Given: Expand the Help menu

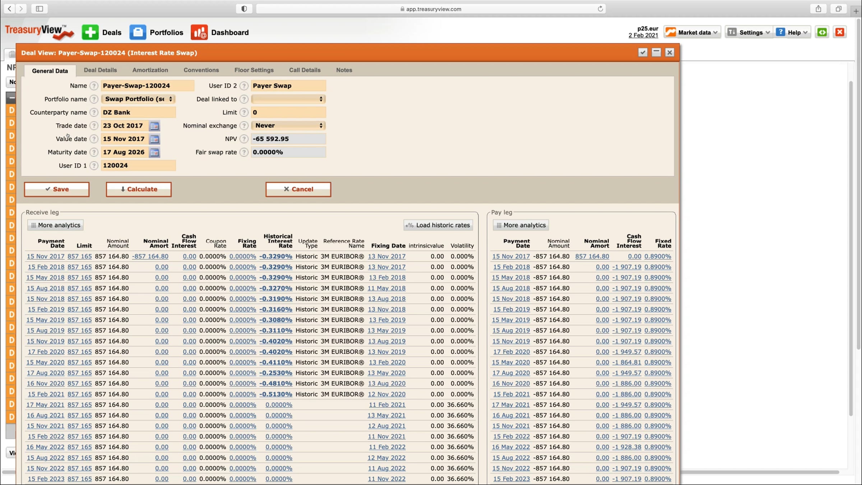Looking at the screenshot, I should (792, 32).
